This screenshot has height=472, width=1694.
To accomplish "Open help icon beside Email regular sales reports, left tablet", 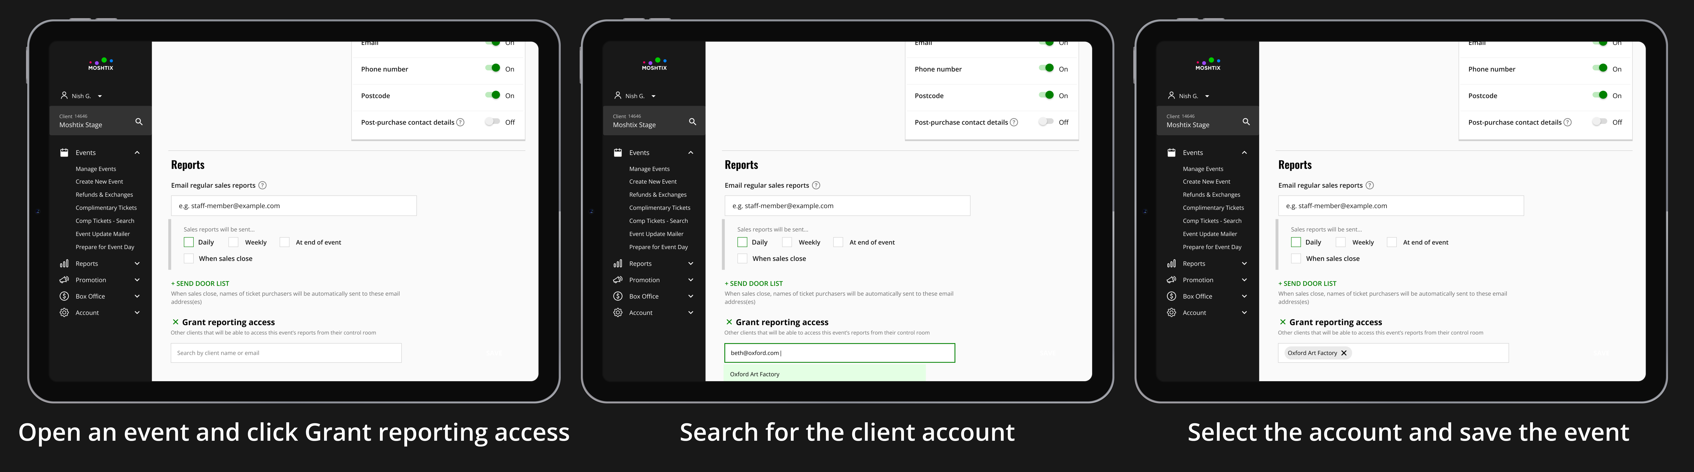I will point(262,185).
